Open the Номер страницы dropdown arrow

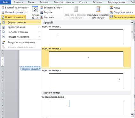tap(24, 17)
